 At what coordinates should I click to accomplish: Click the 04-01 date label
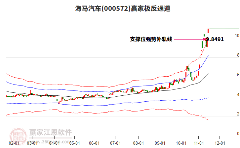(54, 143)
